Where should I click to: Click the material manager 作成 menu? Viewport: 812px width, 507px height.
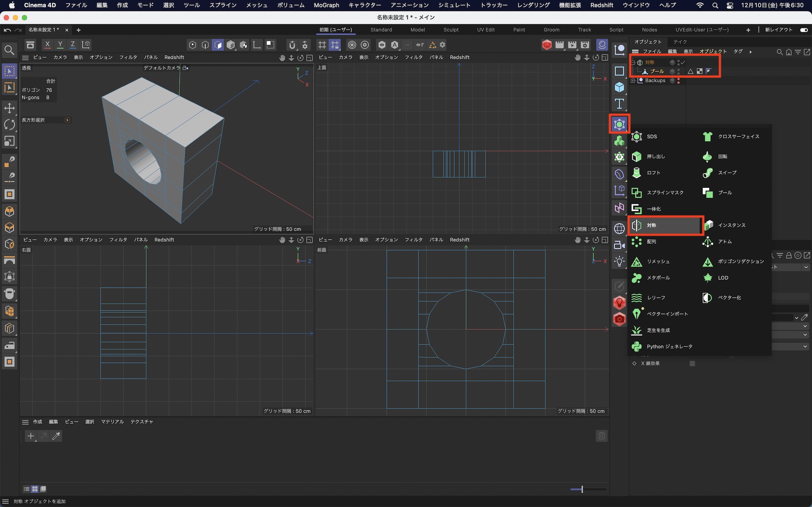coord(37,422)
